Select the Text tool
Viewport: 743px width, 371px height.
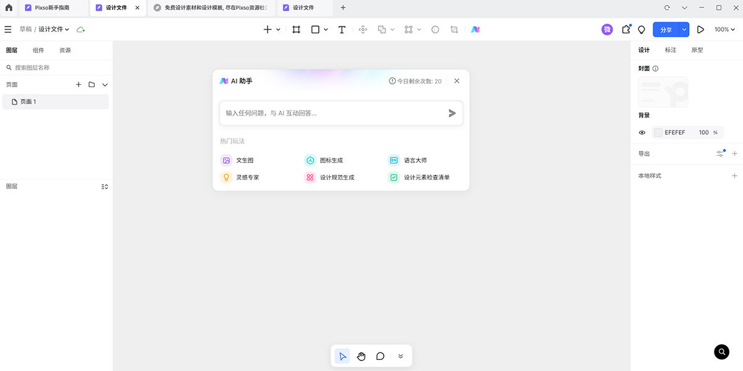(342, 29)
